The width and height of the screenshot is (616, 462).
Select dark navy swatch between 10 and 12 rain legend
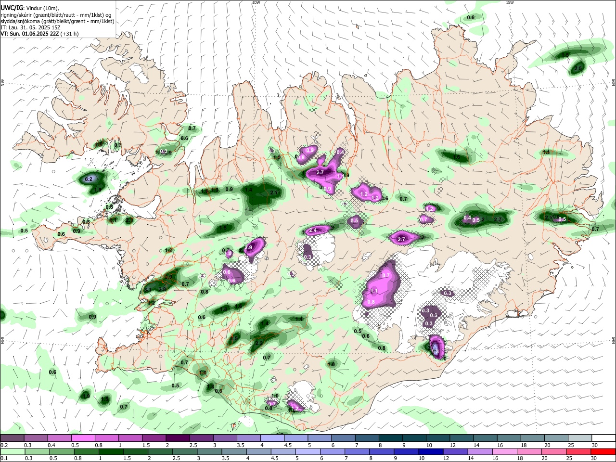pos(430,451)
